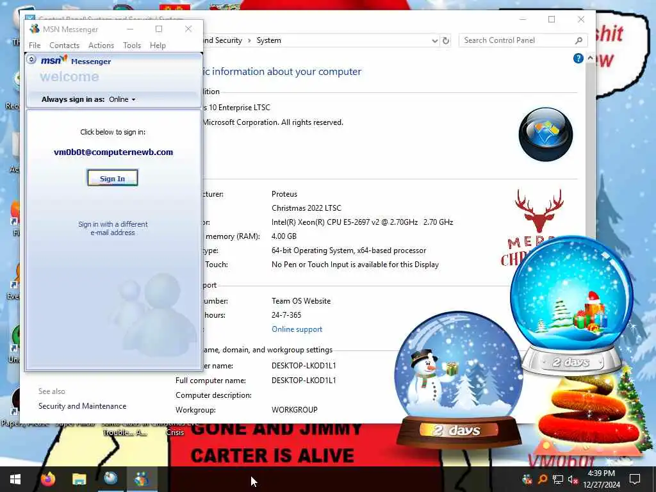Click the MSN Messenger title bar icon
This screenshot has height=492, width=656.
click(x=35, y=29)
